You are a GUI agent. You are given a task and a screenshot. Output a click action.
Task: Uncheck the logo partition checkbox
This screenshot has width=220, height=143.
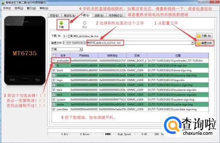click(54, 80)
